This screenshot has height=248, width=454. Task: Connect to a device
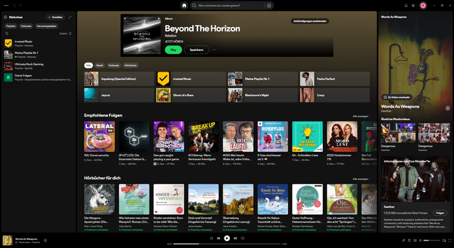pyautogui.click(x=415, y=240)
